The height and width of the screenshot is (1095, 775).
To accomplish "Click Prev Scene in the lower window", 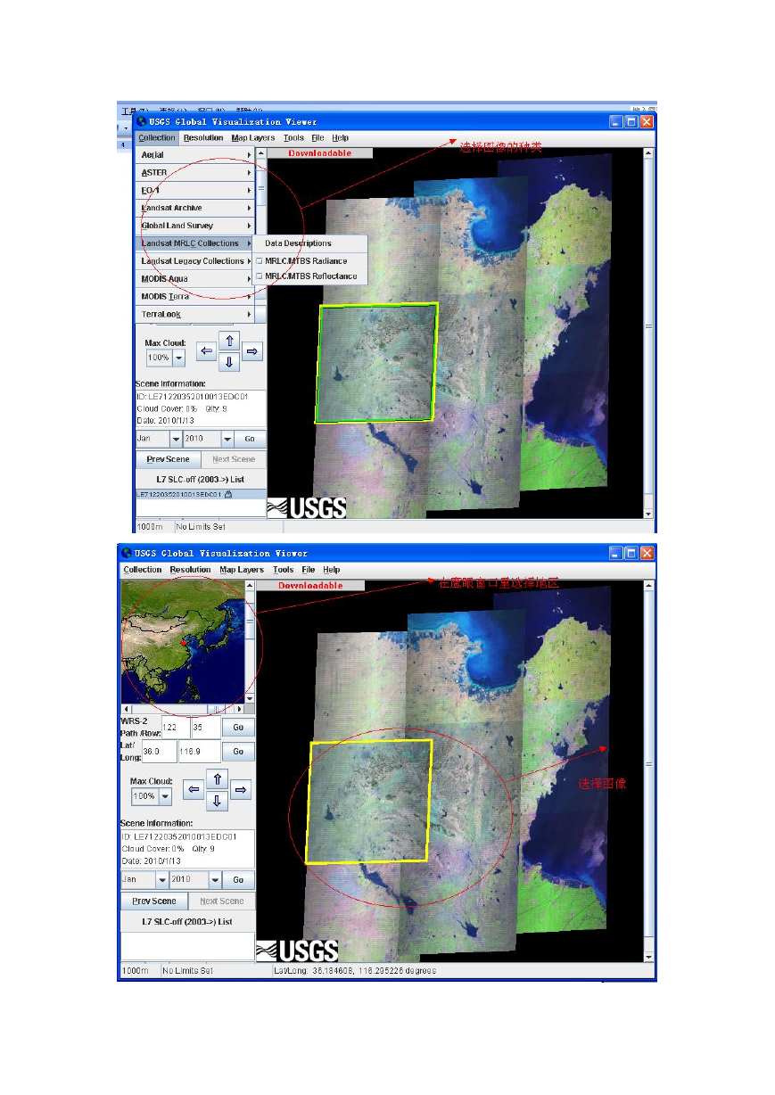I will pos(154,901).
